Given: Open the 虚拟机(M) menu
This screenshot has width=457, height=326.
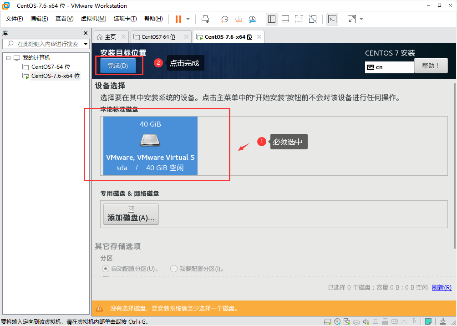Looking at the screenshot, I should point(94,19).
